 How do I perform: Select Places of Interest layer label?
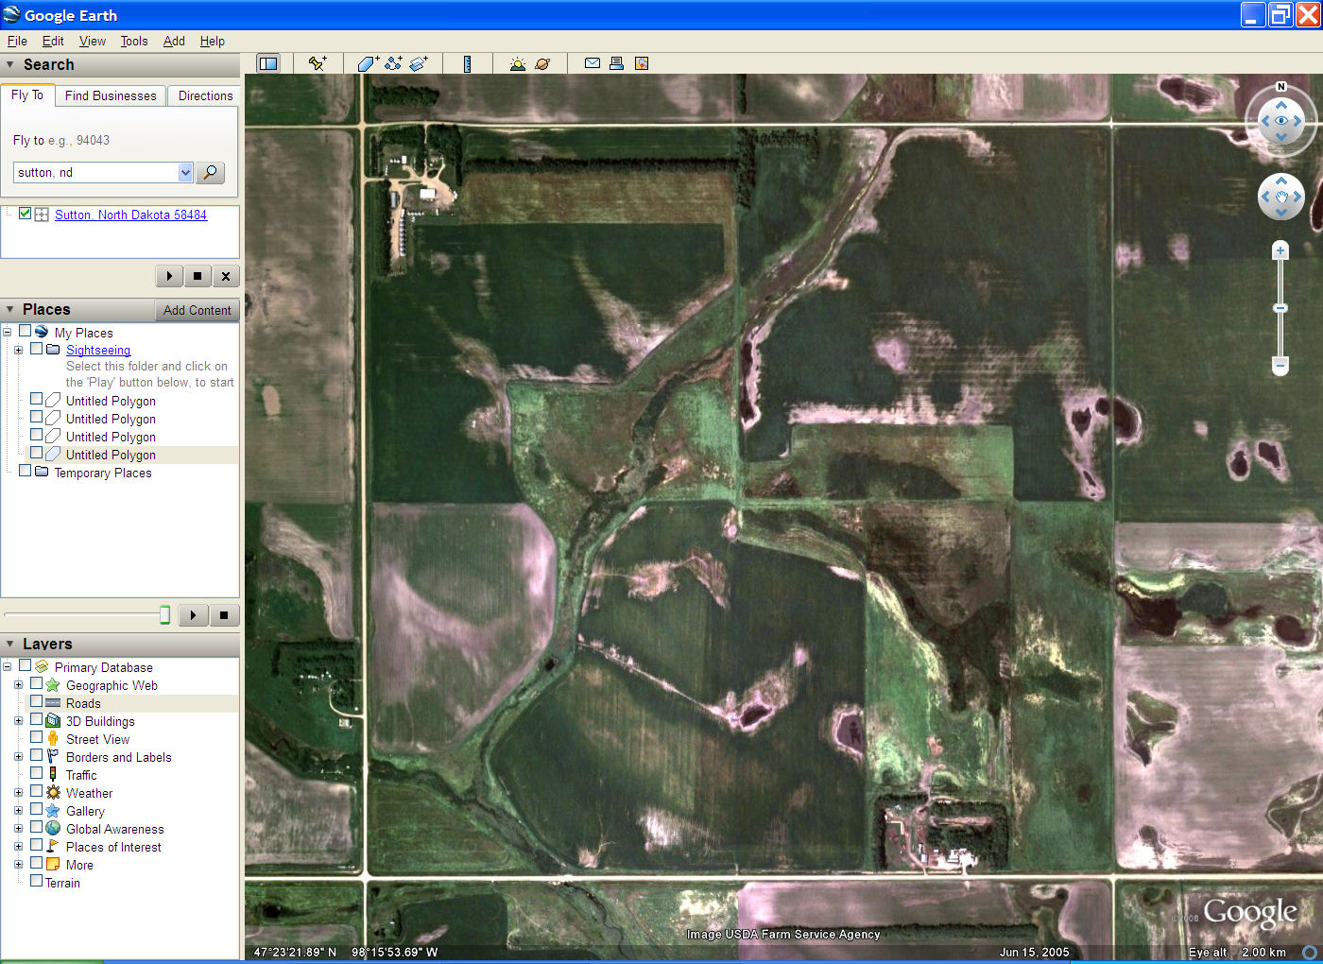pos(113,847)
